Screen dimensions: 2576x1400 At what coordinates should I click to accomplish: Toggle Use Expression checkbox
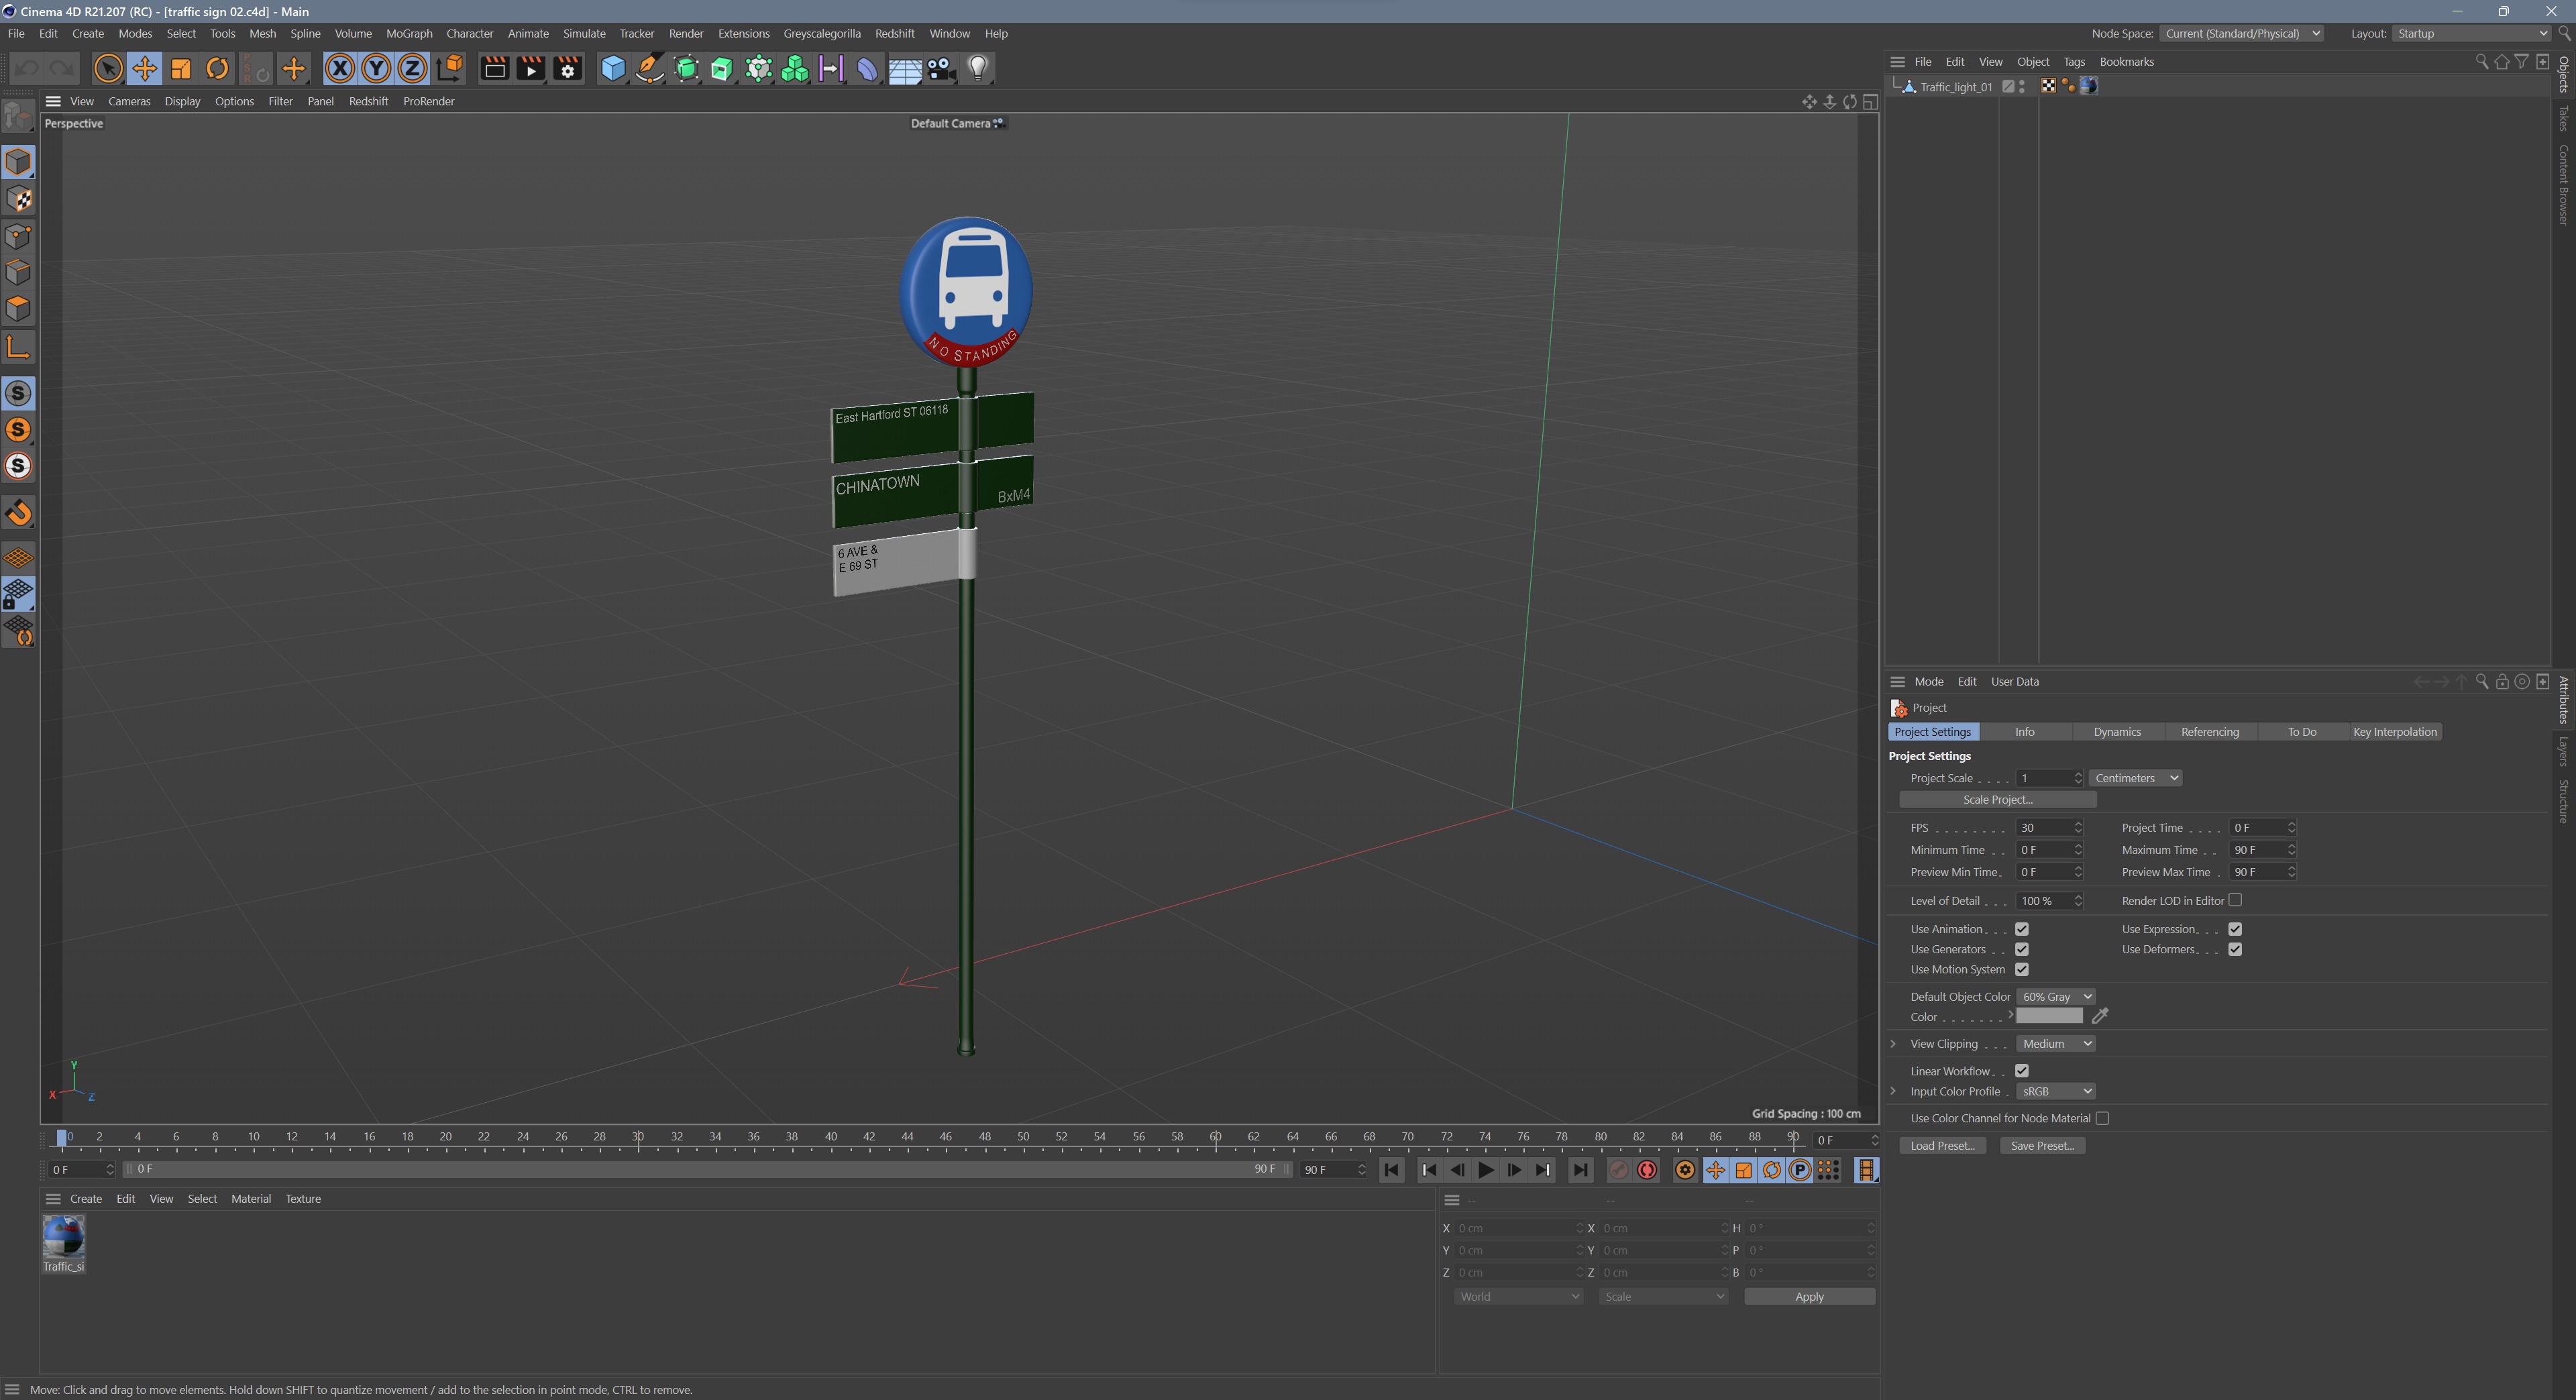2235,929
